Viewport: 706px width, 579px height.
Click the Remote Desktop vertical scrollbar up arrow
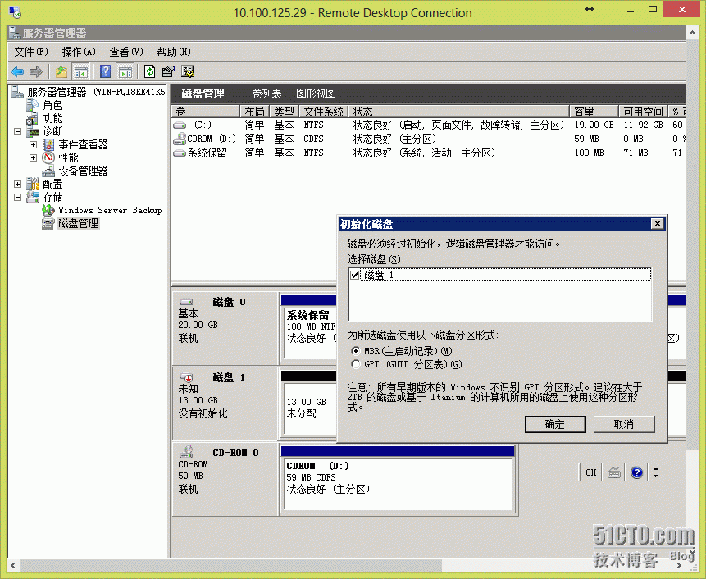(692, 33)
